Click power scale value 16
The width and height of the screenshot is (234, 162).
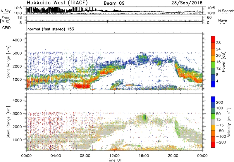[x=218, y=62]
